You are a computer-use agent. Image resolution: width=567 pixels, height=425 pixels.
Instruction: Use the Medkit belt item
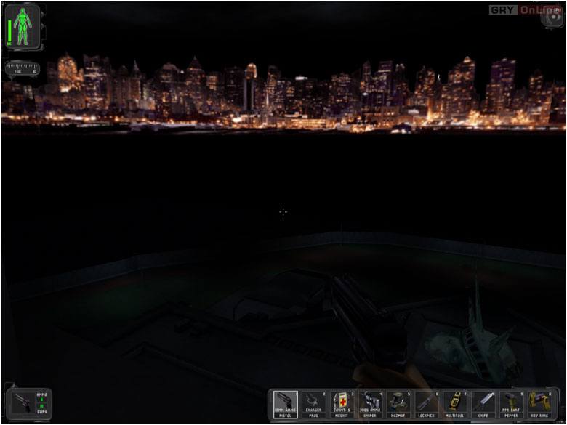[x=342, y=405]
